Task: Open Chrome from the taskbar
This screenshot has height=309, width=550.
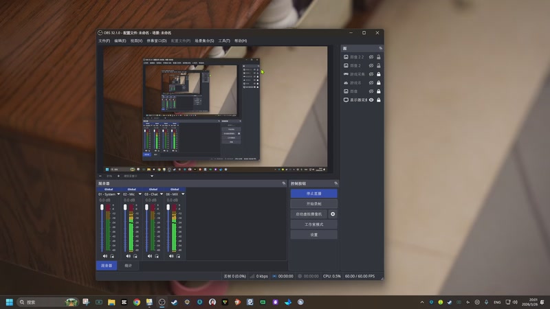Action: click(137, 302)
